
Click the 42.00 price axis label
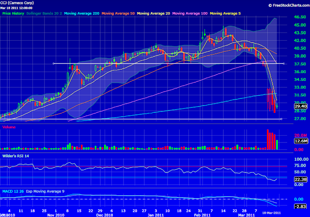pyautogui.click(x=300, y=41)
